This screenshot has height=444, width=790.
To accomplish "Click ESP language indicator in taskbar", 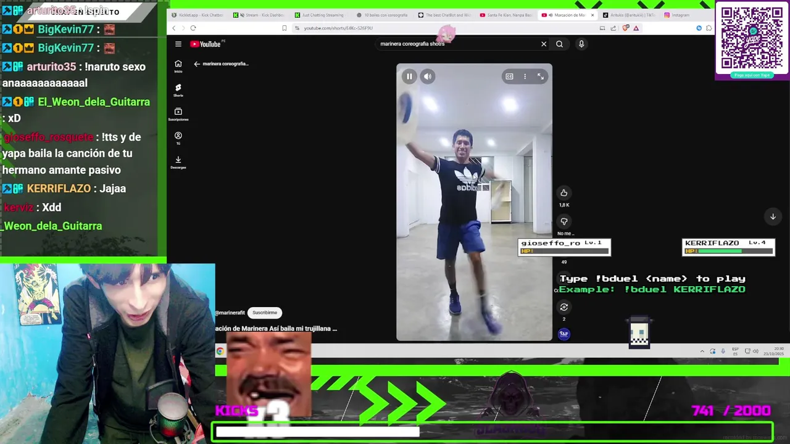I will tap(735, 351).
